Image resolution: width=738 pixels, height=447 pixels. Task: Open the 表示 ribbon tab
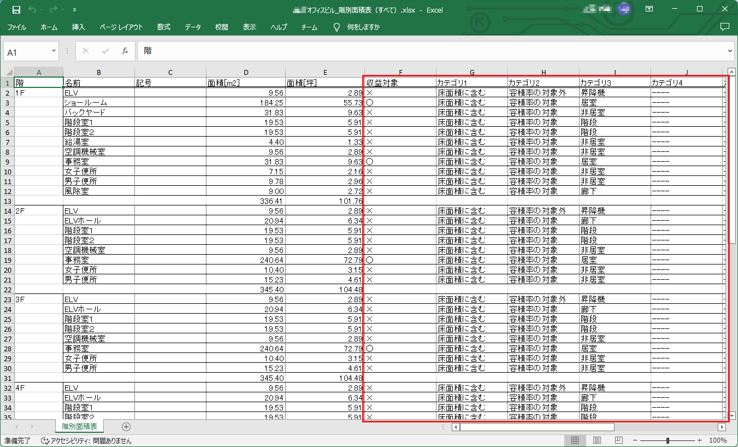(x=250, y=27)
